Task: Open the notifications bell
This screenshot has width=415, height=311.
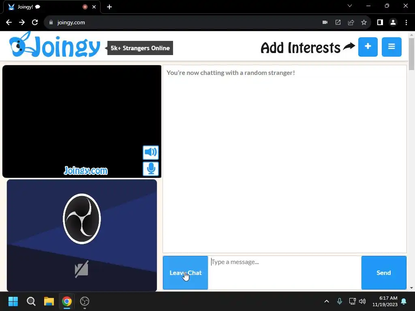Action: tap(404, 301)
